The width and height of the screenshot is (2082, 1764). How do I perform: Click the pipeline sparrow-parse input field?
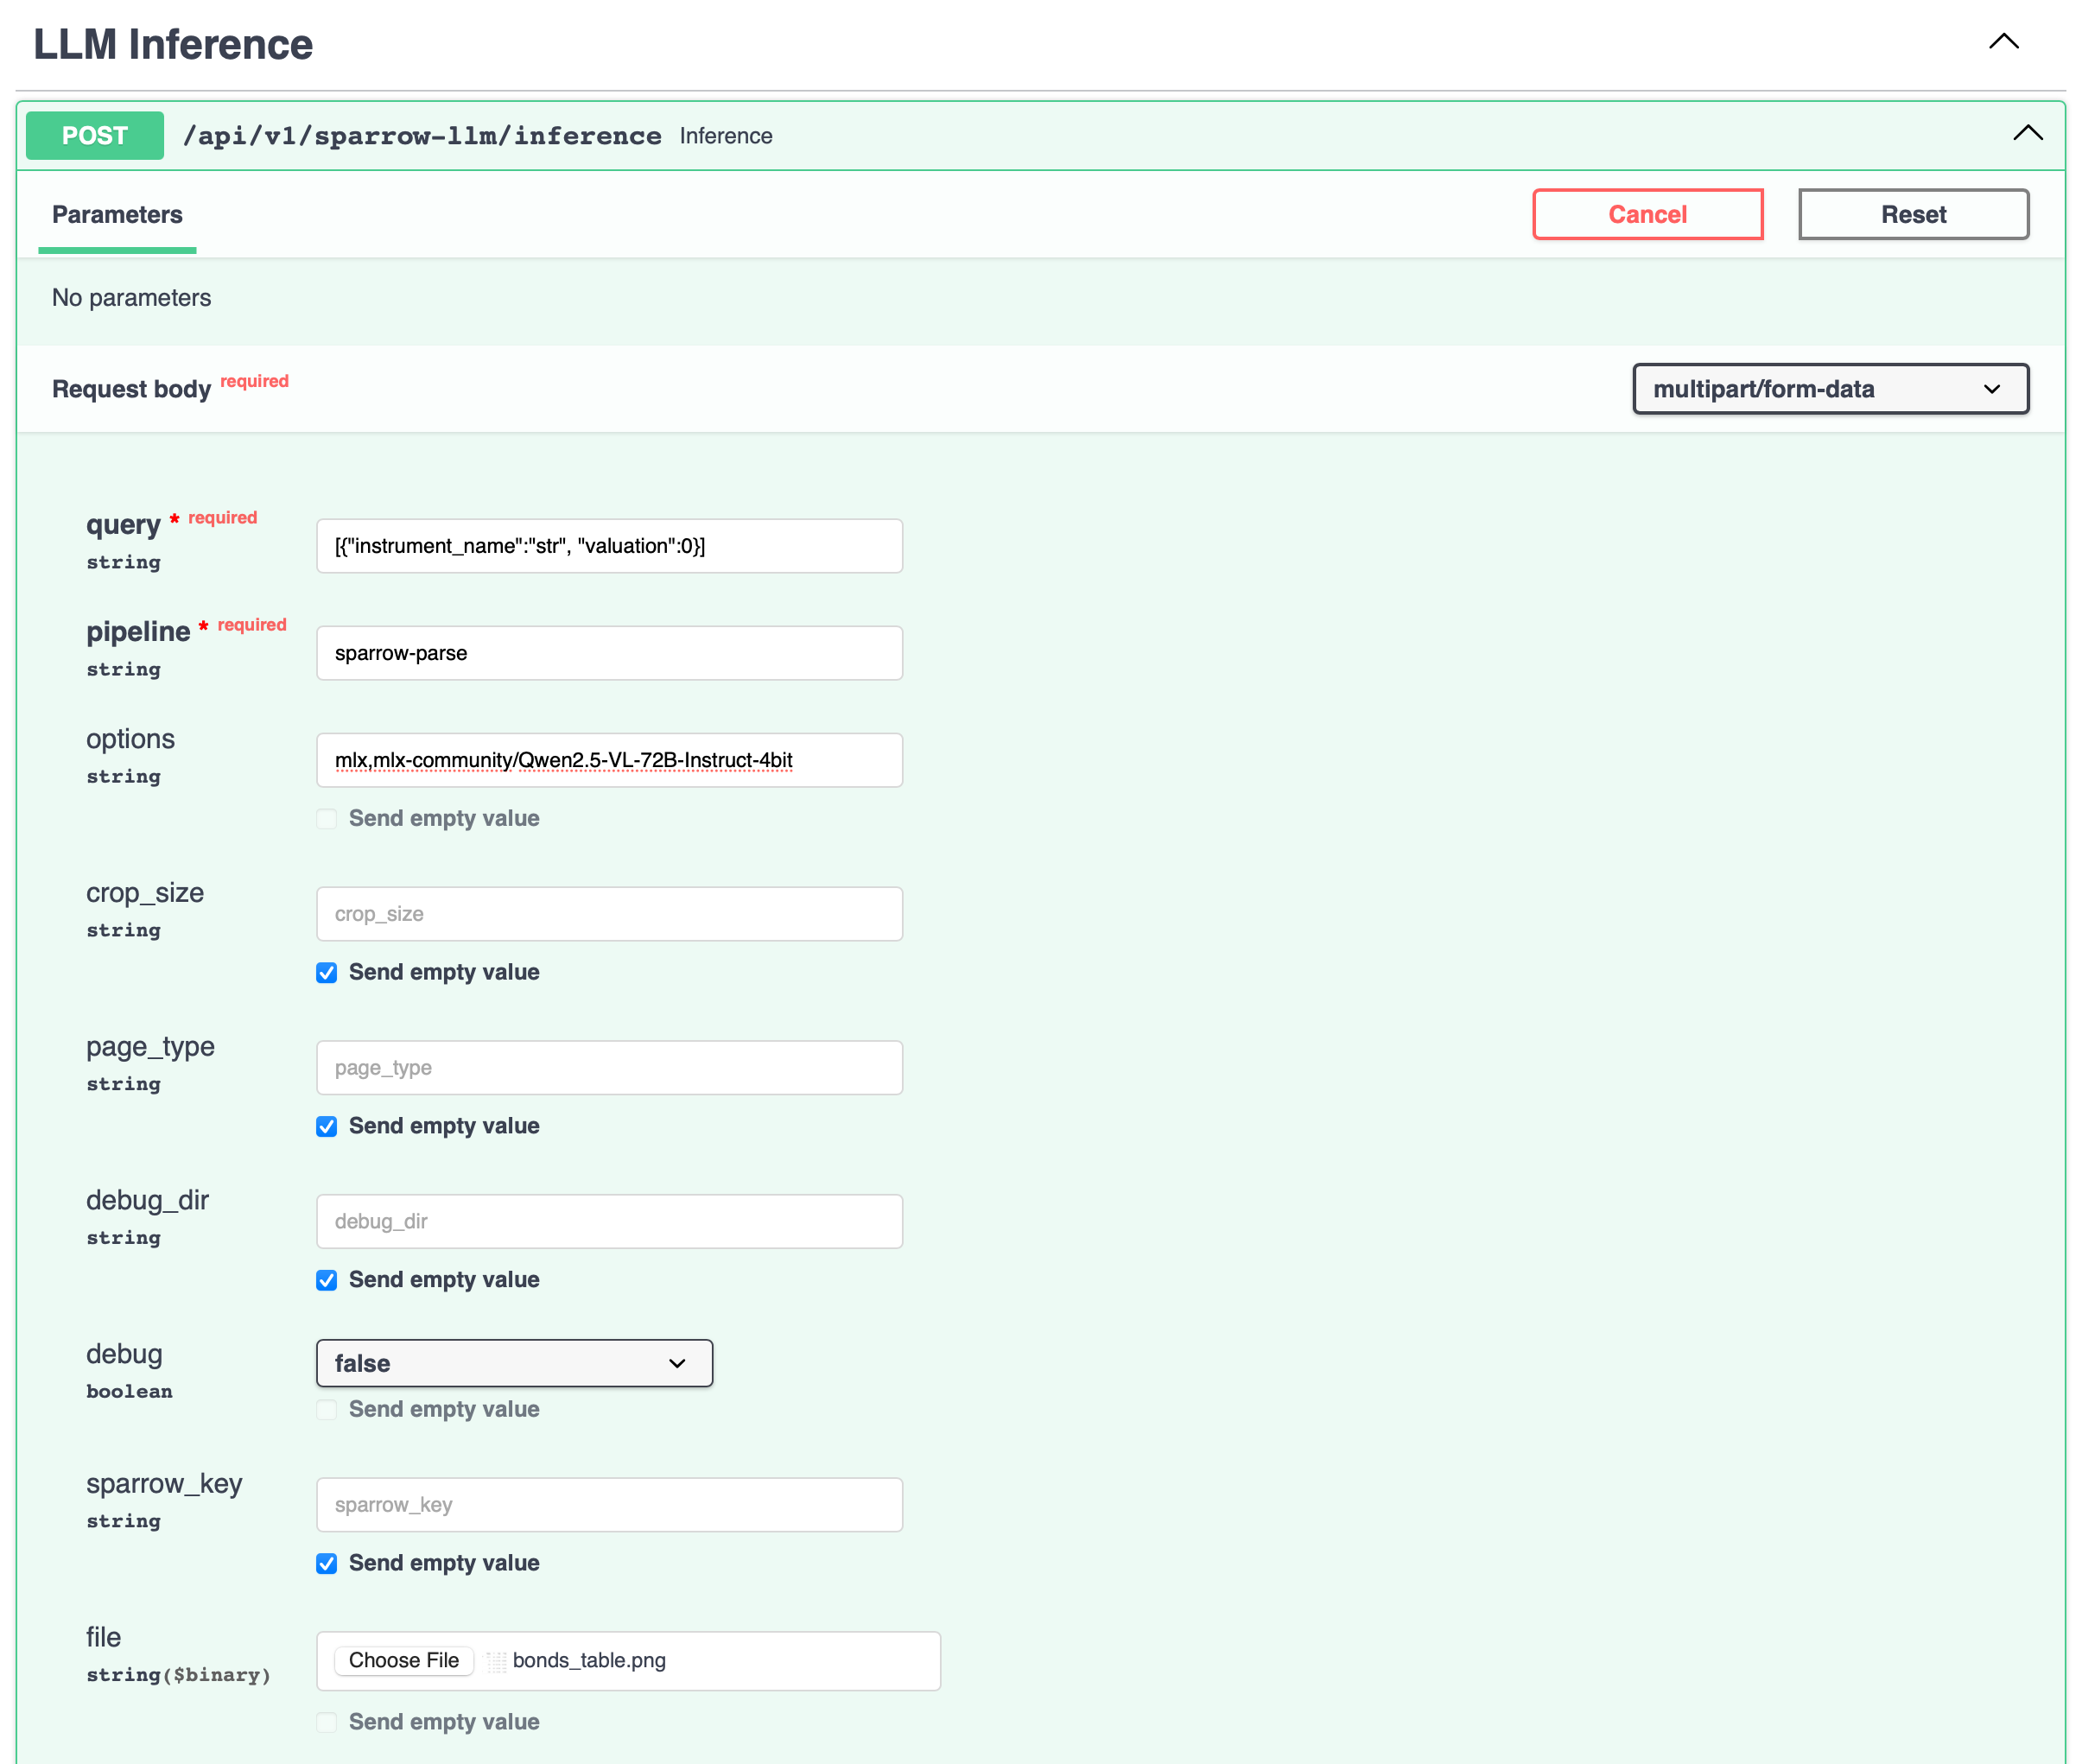(x=609, y=653)
